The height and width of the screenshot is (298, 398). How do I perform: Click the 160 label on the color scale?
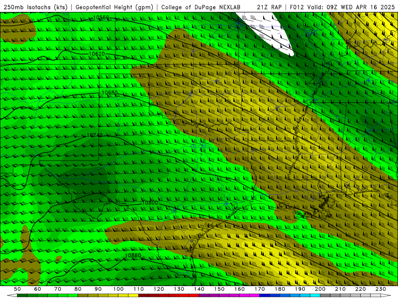point(239,289)
